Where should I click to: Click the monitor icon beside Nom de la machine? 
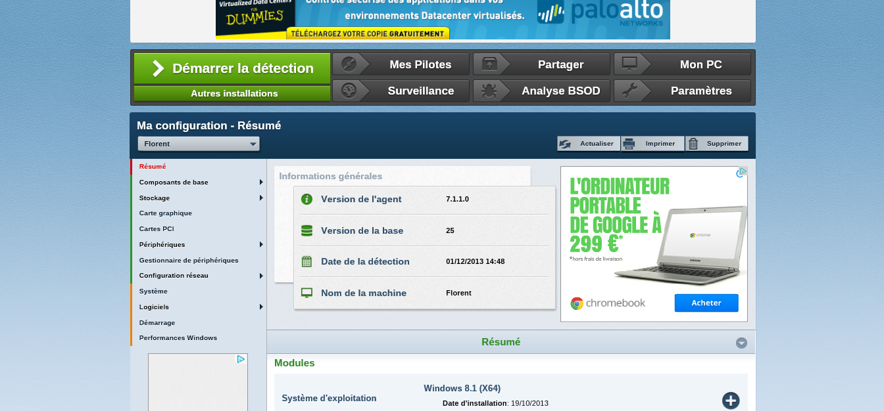point(307,293)
